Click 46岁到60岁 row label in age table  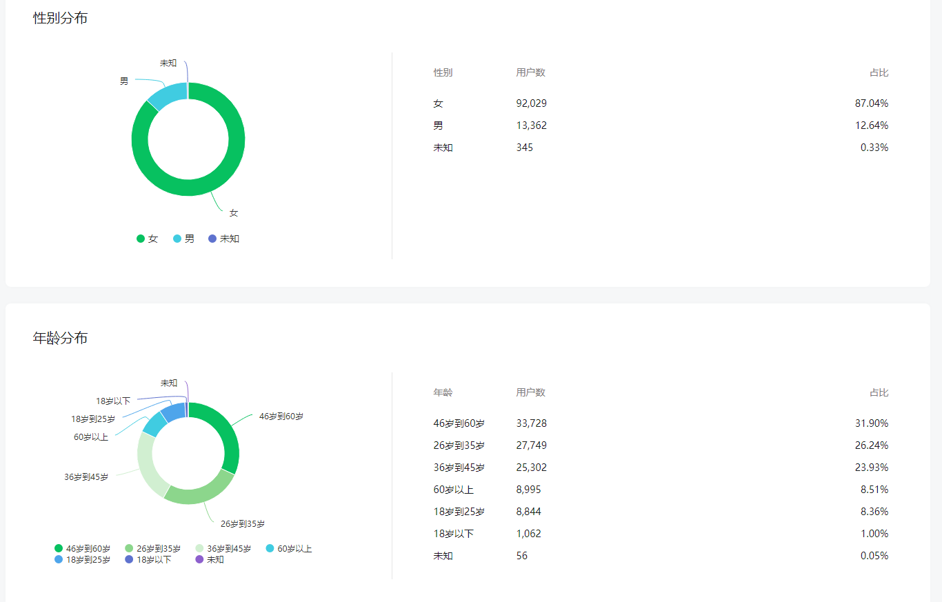click(x=459, y=423)
